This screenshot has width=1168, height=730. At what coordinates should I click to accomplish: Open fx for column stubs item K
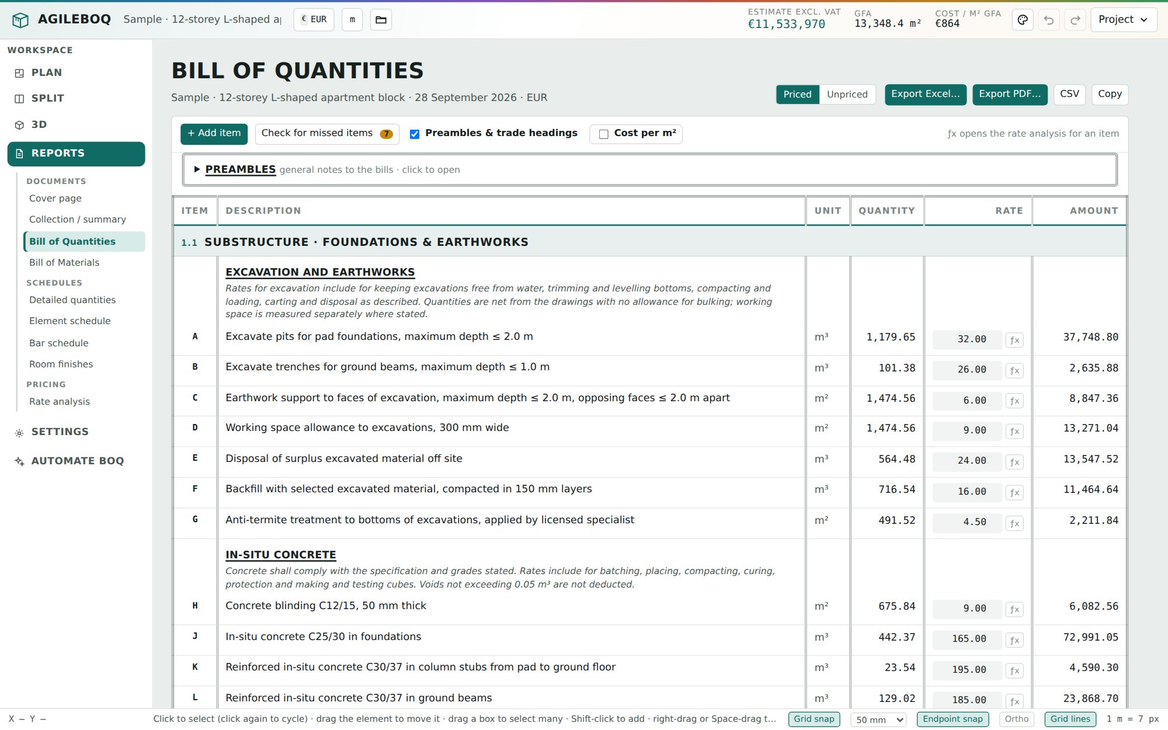pyautogui.click(x=1014, y=670)
